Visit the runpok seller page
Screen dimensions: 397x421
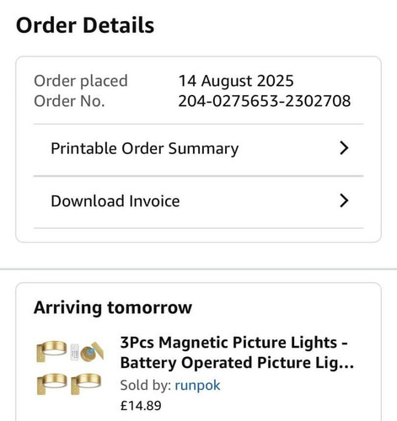(x=197, y=385)
